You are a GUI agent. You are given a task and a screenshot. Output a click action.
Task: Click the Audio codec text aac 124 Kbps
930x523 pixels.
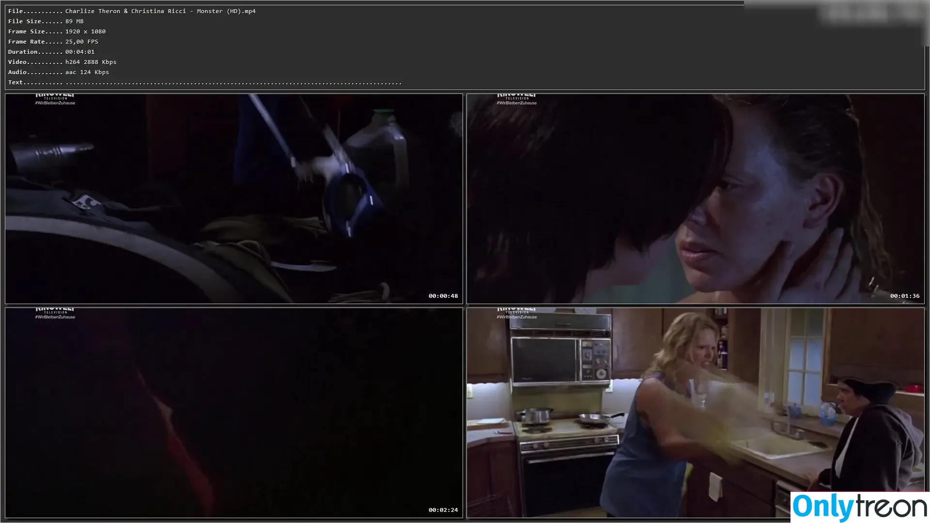pyautogui.click(x=87, y=72)
